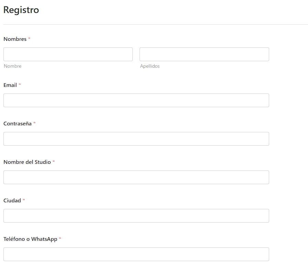Click the Contraseña input field
The width and height of the screenshot is (308, 268).
136,138
